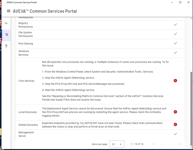This screenshot has height=150, width=193.
Task: Select the Windows Services row label
Action: point(24,53)
